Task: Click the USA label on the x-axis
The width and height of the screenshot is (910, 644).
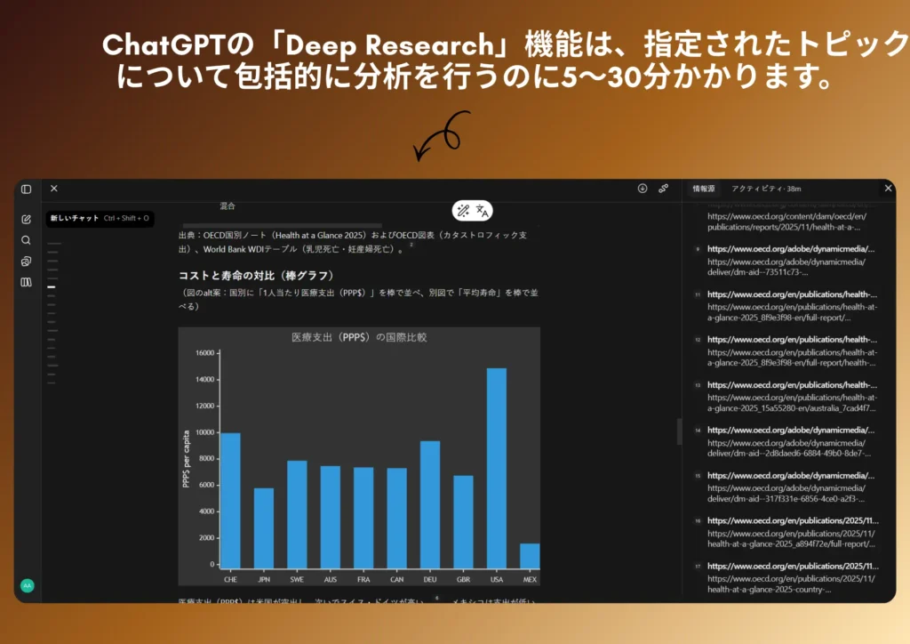Action: point(497,580)
